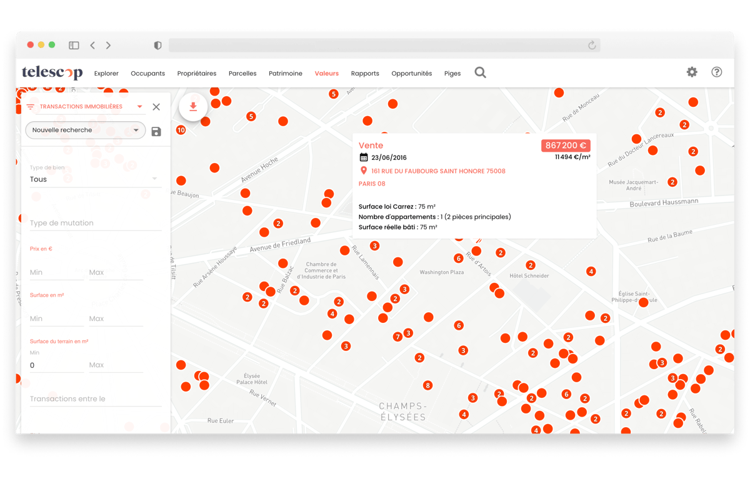
Task: Open the settings gear
Action: point(692,72)
